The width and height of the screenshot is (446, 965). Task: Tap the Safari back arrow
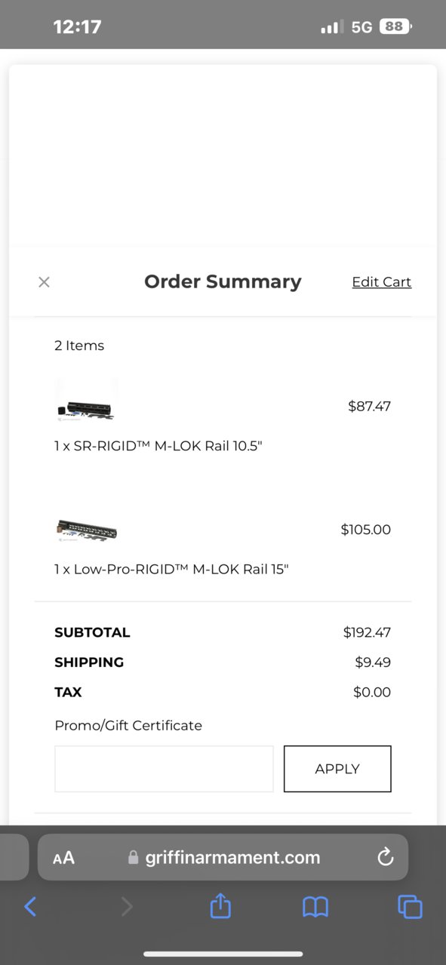tap(30, 906)
